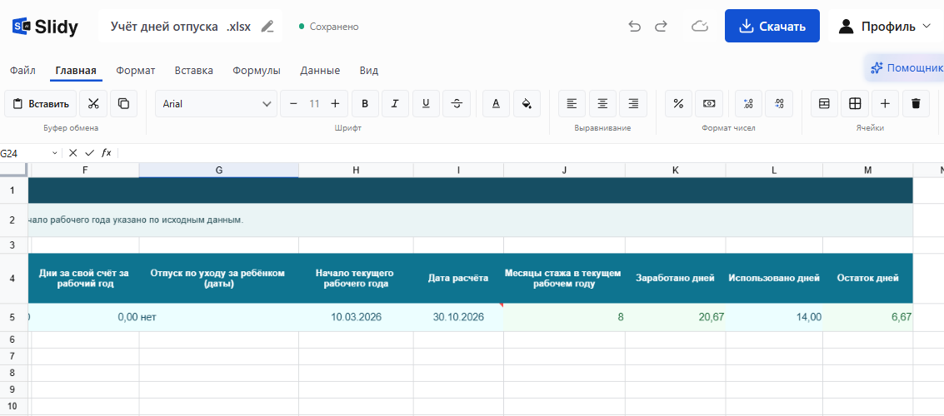This screenshot has height=416, width=944.
Task: Select the cell showing 20,67
Action: pyautogui.click(x=676, y=318)
